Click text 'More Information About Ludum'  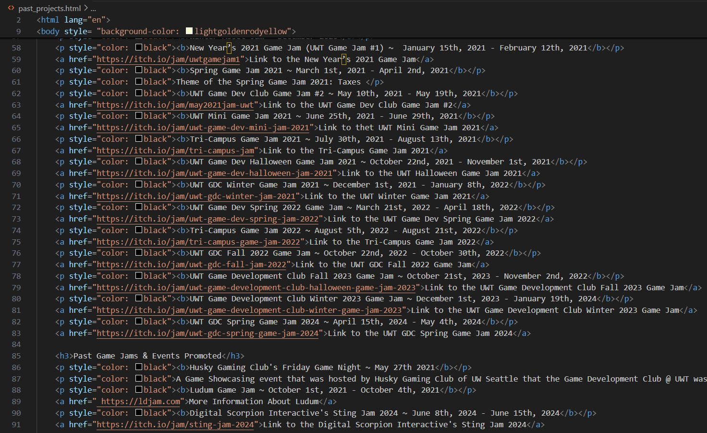tap(254, 402)
